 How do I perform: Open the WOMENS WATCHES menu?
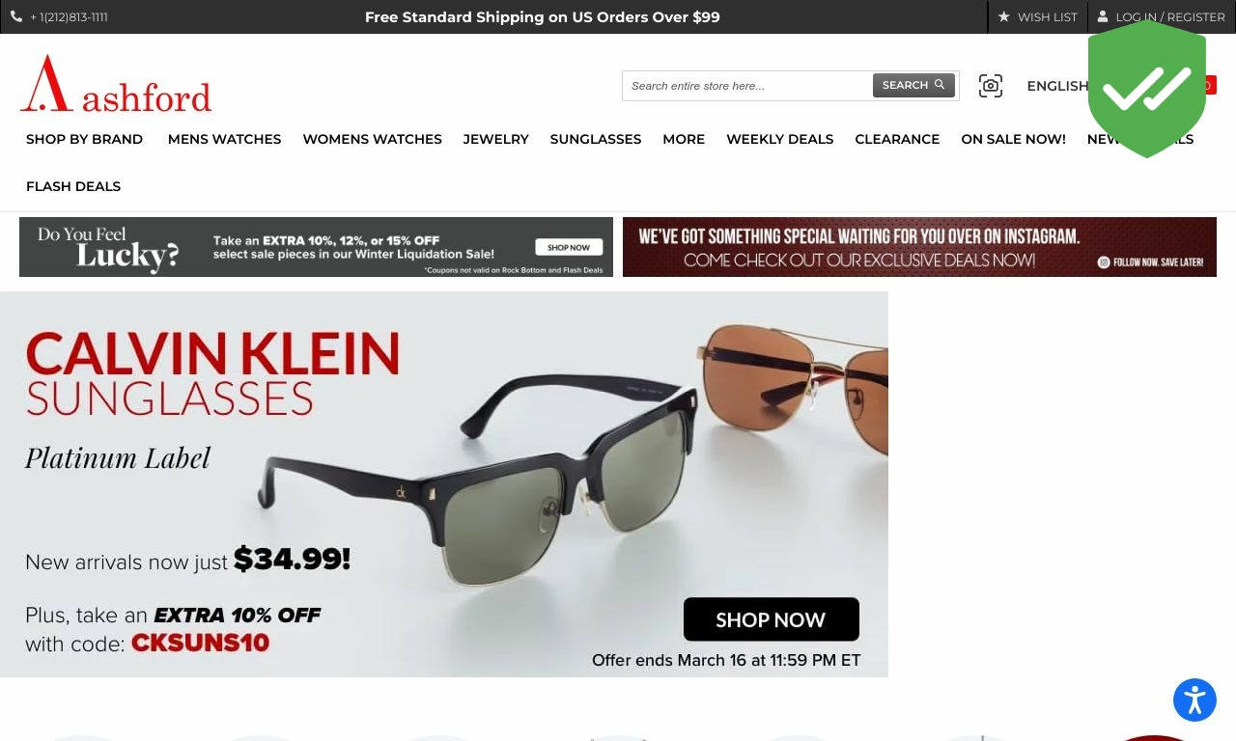pos(372,139)
